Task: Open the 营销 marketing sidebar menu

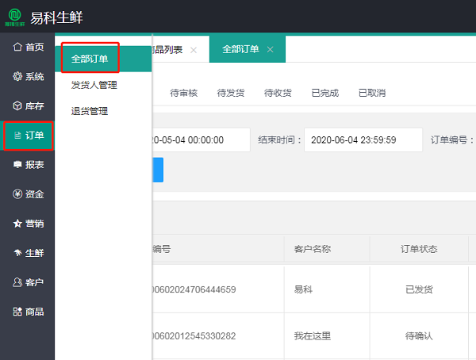Action: pyautogui.click(x=28, y=224)
